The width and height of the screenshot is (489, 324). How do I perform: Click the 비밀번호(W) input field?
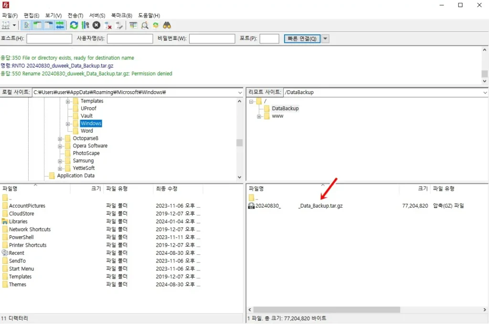(212, 39)
